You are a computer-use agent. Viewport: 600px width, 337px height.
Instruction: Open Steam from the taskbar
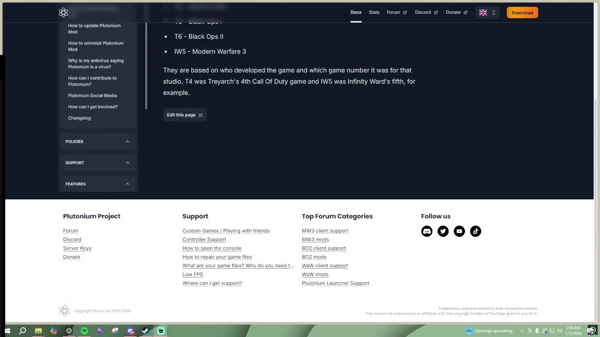pyautogui.click(x=145, y=331)
